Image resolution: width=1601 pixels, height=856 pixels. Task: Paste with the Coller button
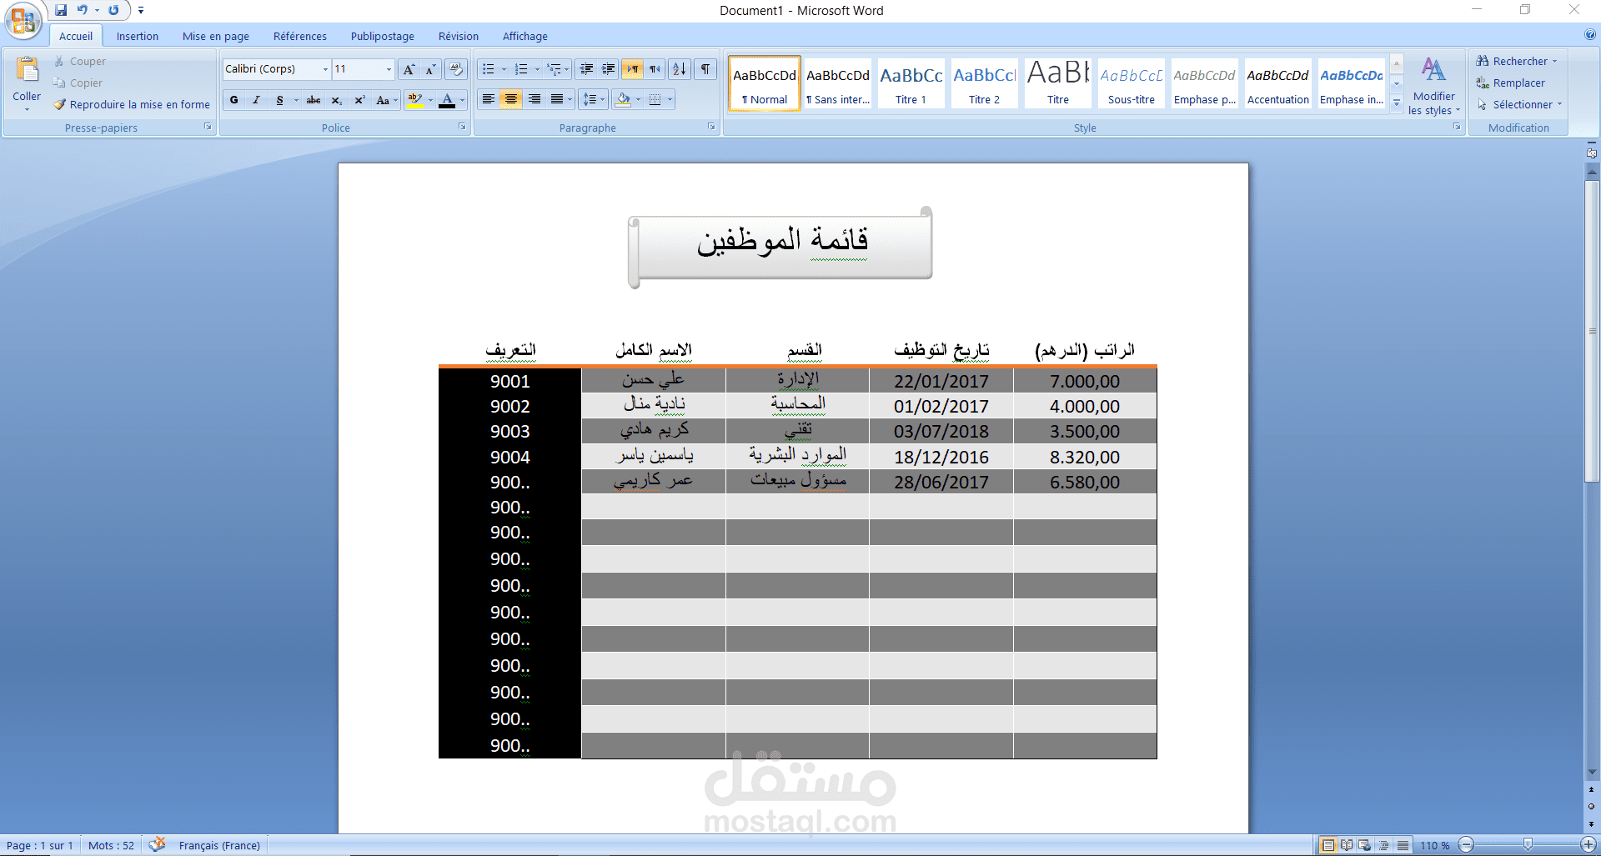(x=27, y=83)
